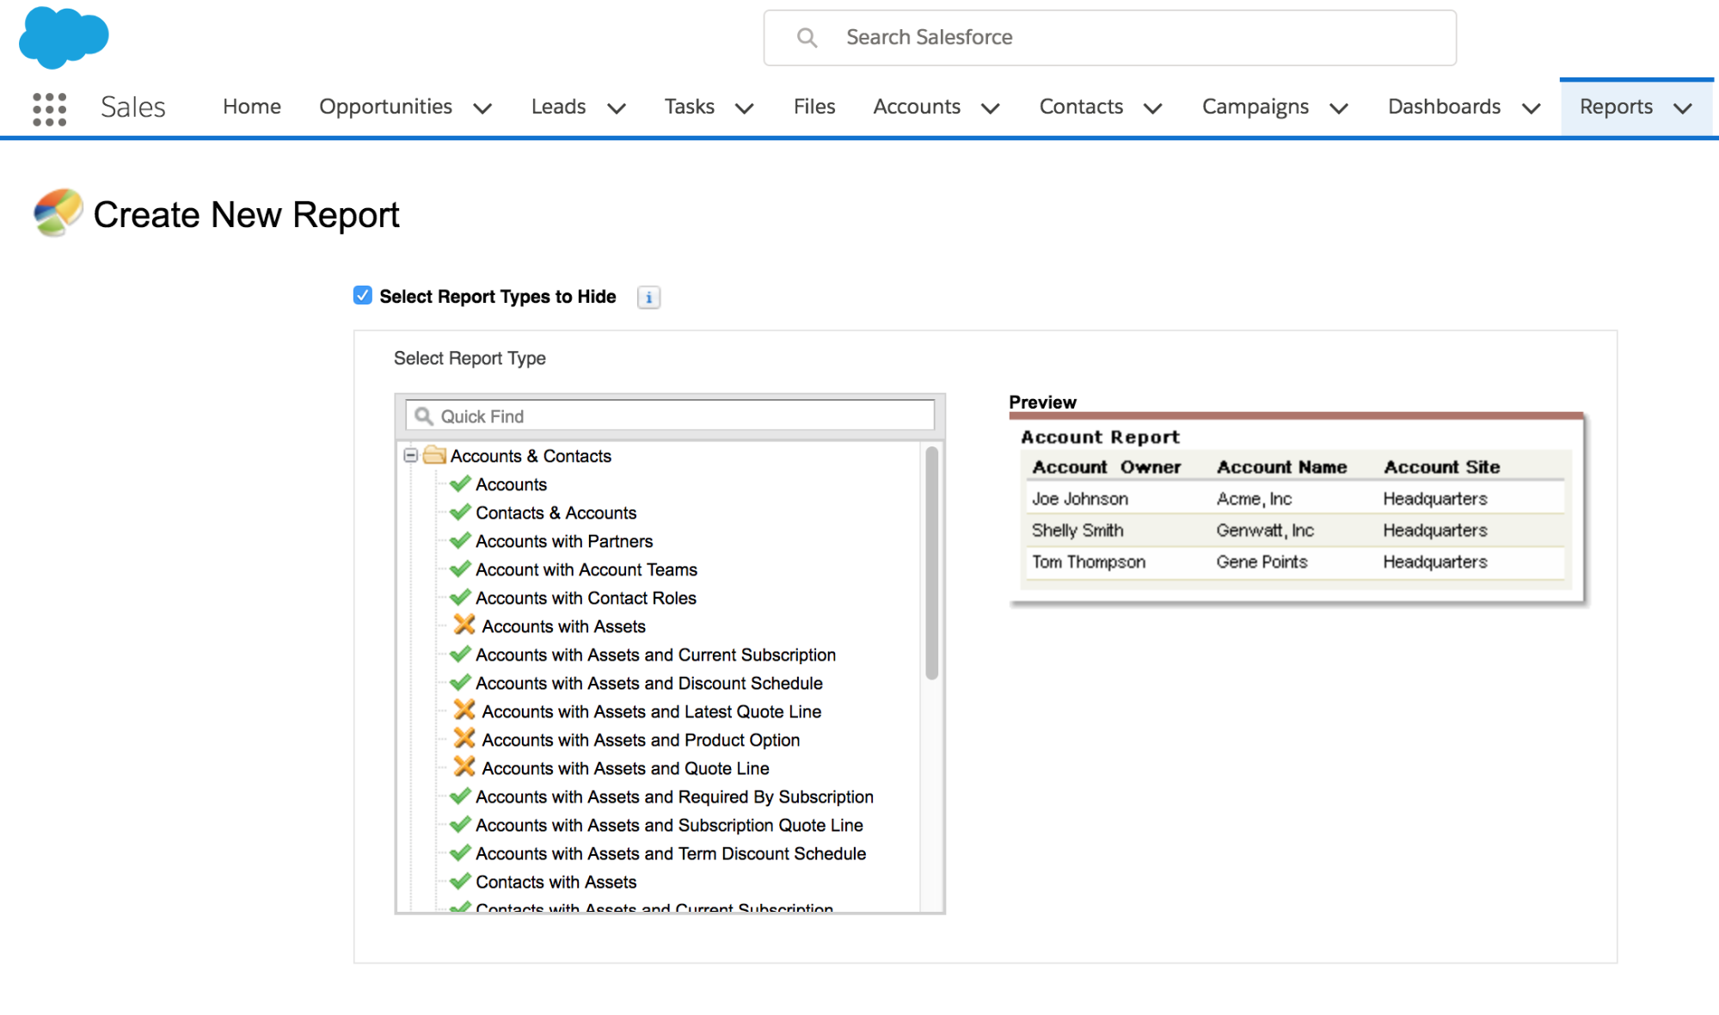Viewport: 1719px width, 1015px height.
Task: Select Accounts with Assets and Quote Line
Action: (x=625, y=768)
